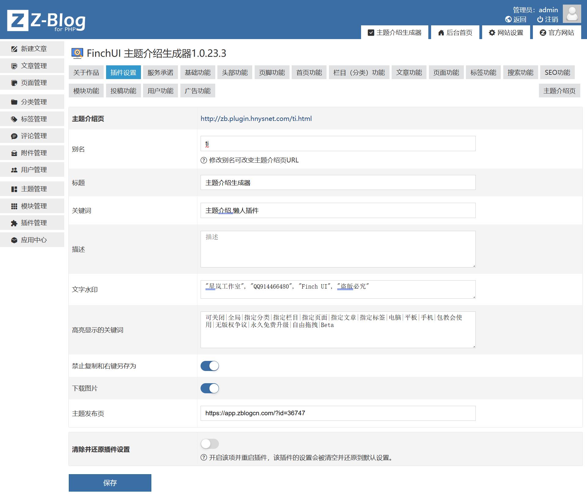Open the 页脚功能 tab
Image resolution: width=587 pixels, height=498 pixels.
click(272, 72)
